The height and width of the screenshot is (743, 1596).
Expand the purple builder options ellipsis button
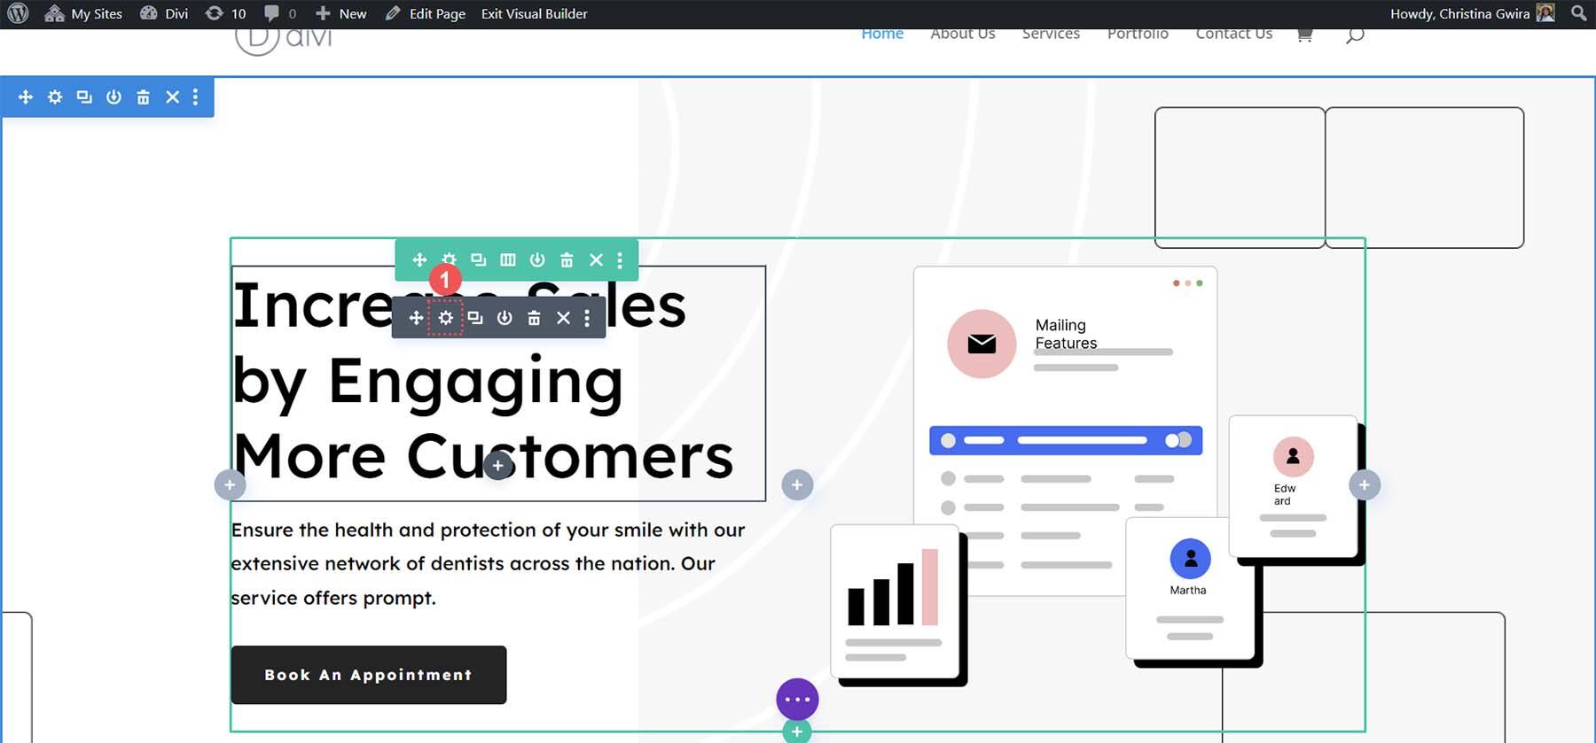click(797, 700)
